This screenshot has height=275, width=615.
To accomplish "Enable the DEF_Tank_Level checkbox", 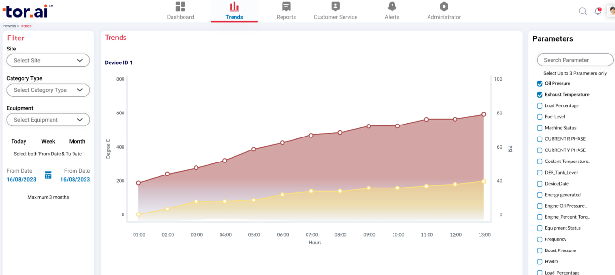I will point(540,173).
